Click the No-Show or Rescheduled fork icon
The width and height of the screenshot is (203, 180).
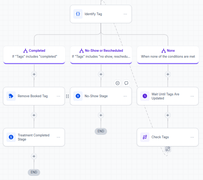[x=81, y=51]
